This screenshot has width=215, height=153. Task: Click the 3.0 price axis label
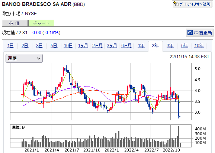point(198,112)
